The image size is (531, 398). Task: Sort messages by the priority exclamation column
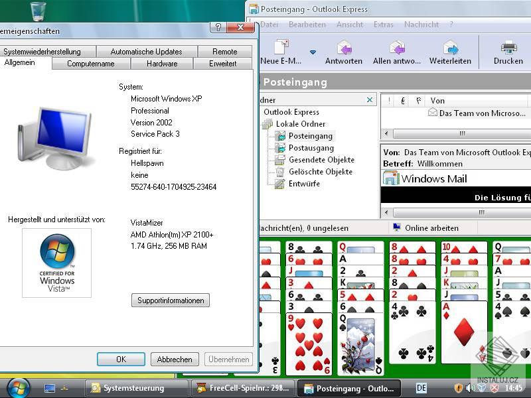tap(389, 100)
